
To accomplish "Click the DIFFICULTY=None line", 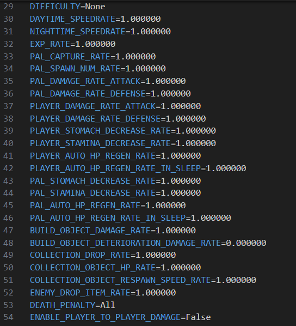I will (x=67, y=7).
